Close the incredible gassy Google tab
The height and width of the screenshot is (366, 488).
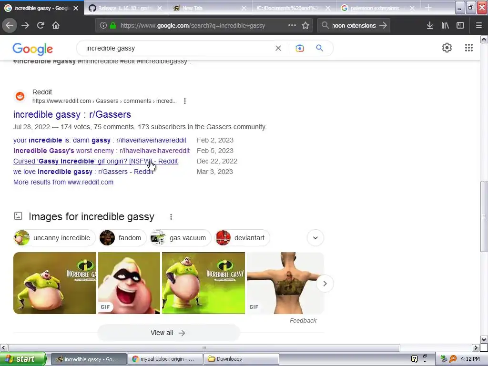pos(76,9)
